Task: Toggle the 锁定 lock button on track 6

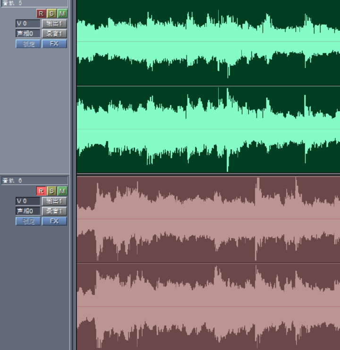Action: point(28,221)
